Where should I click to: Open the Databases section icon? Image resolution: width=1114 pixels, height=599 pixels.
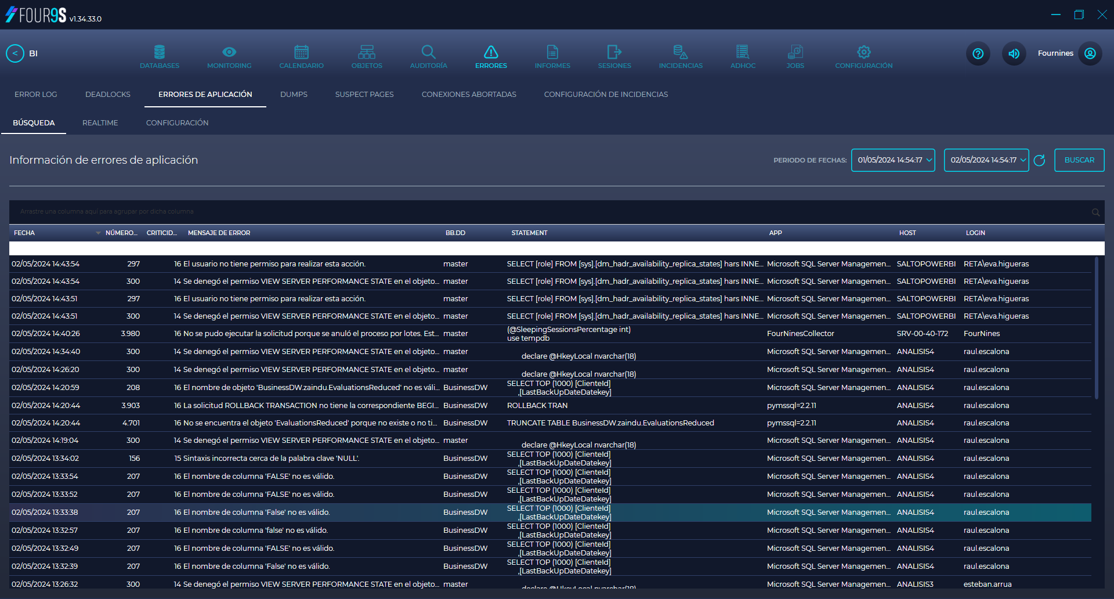click(x=160, y=52)
